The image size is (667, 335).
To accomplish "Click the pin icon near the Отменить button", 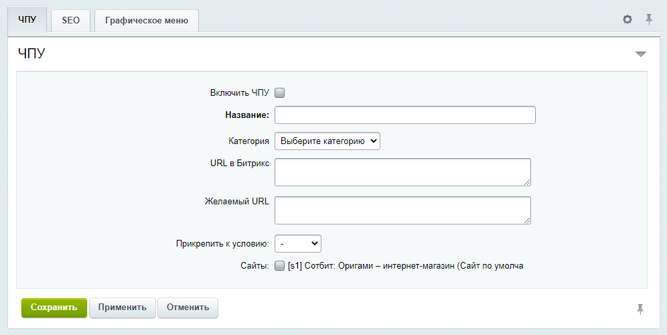I will pos(640,309).
